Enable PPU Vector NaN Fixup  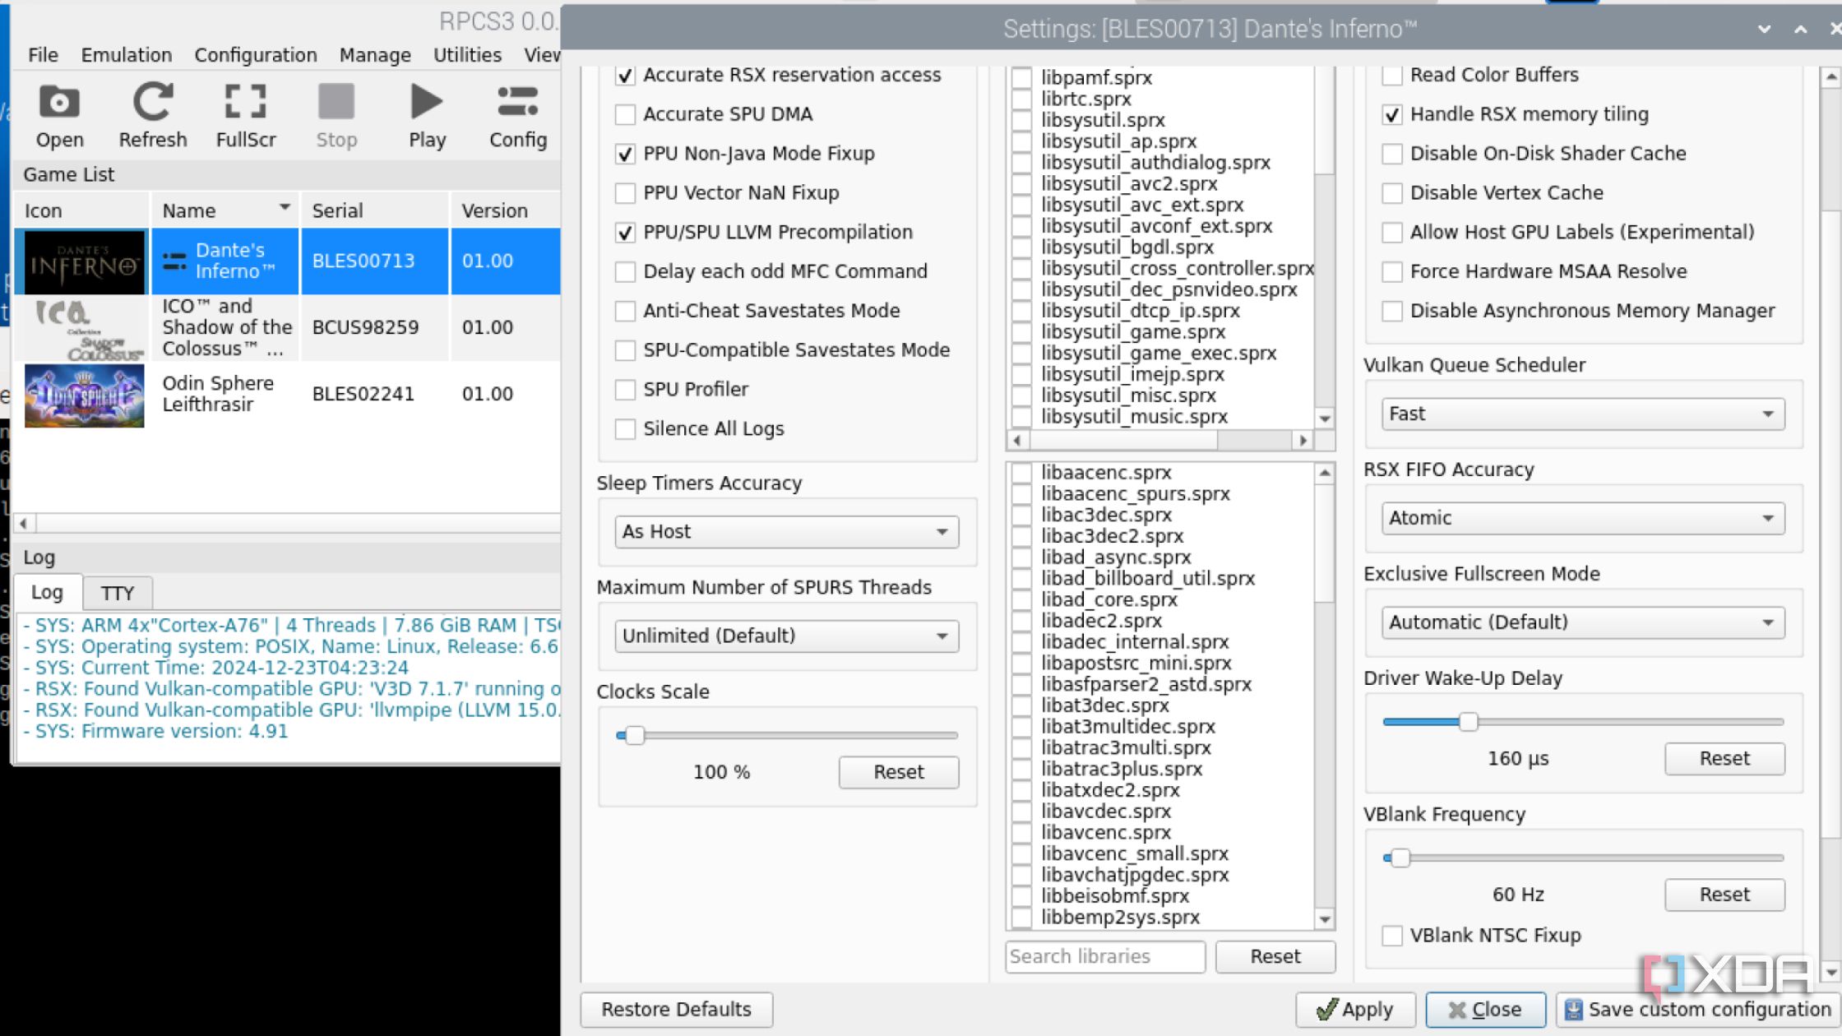pyautogui.click(x=625, y=193)
